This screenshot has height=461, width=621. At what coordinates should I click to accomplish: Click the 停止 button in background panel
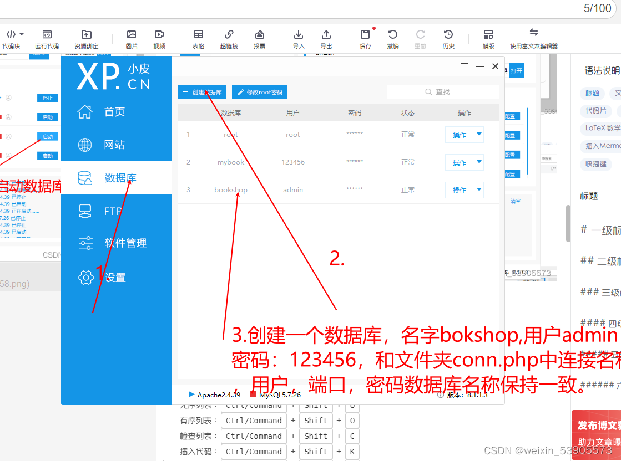click(x=48, y=98)
